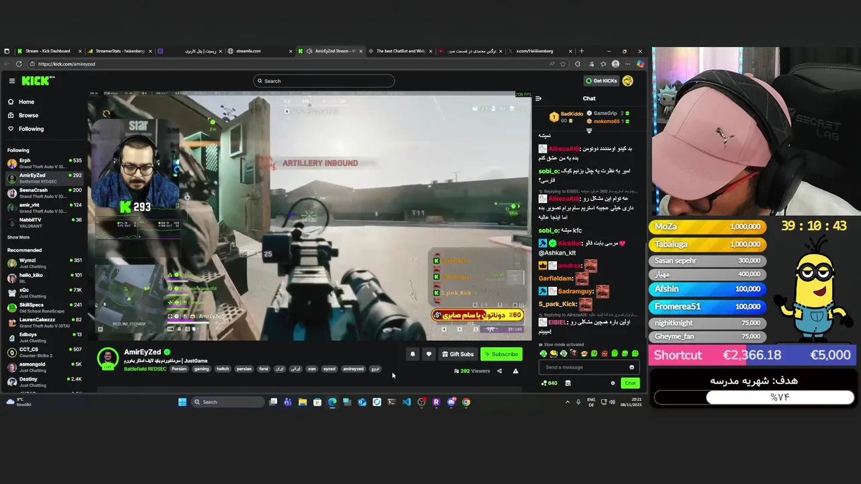Click the address bar URL kick.com/amireyzed
Image resolution: width=861 pixels, height=484 pixels.
point(67,64)
